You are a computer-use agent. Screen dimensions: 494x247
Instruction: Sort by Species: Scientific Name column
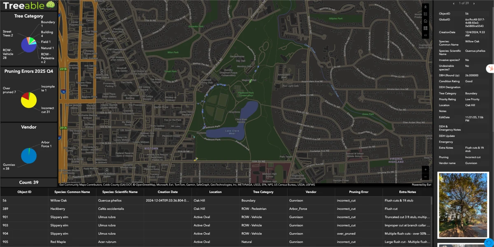click(x=120, y=192)
